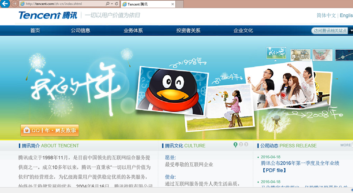
Task: Switch language to English
Action: click(x=346, y=15)
